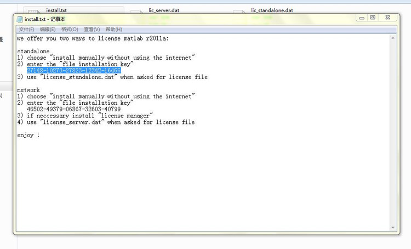Click line mentioning license_server.dat
Viewport: 411px width, 249px height.
tap(106, 122)
